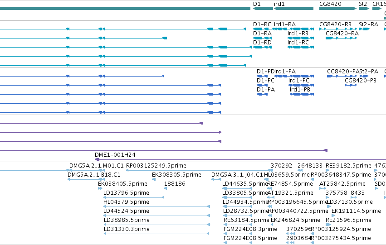386x245 pixels.
Task: Select the LD28732.5prime EST
Action: coord(246,211)
